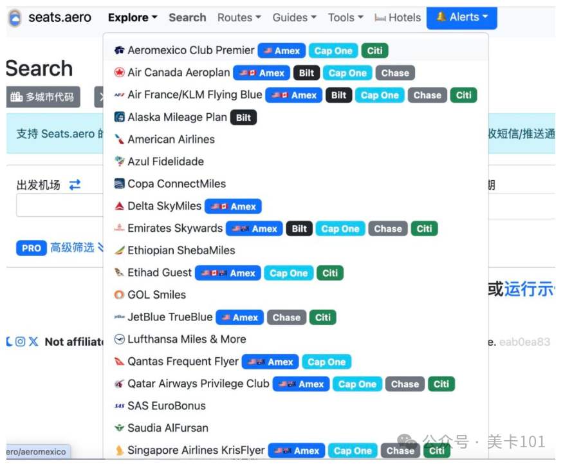Image resolution: width=563 pixels, height=464 pixels.
Task: Click the GOL Smiles orange circle logo
Action: tap(119, 295)
